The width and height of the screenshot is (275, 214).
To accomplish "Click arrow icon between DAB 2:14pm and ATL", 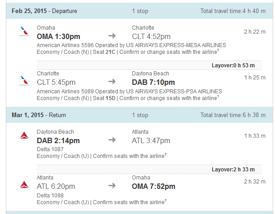I will (112, 140).
